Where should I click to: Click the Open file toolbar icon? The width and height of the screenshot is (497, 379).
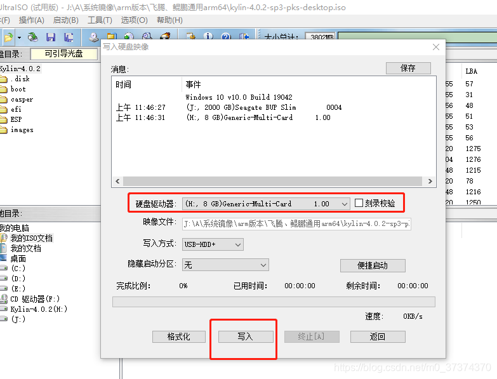click(x=8, y=37)
